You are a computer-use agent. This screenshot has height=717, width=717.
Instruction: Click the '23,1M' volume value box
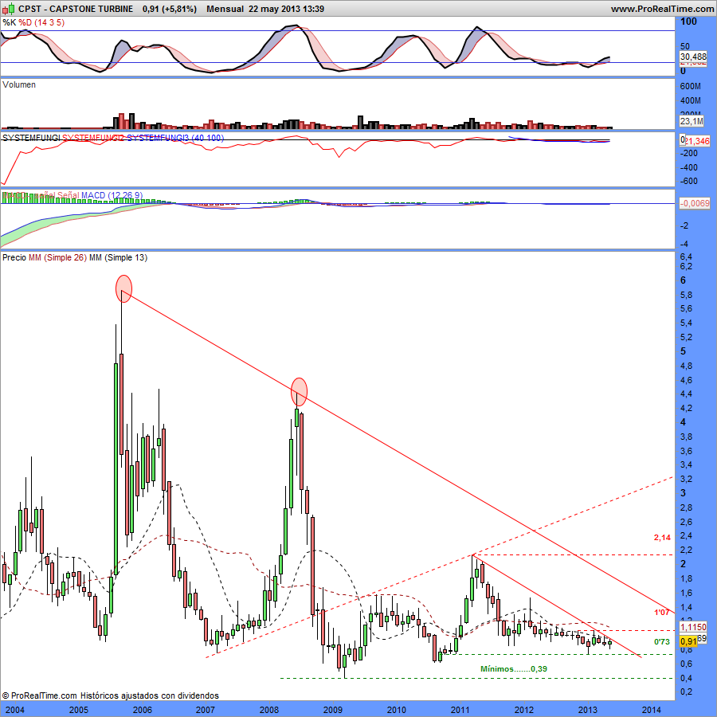point(692,121)
